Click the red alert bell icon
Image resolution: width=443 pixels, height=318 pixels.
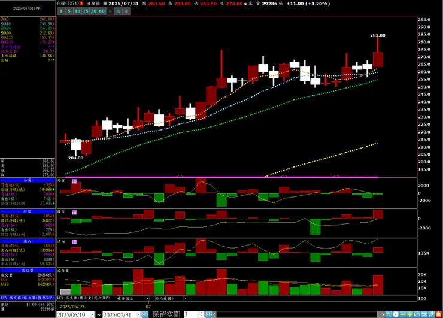click(x=438, y=314)
